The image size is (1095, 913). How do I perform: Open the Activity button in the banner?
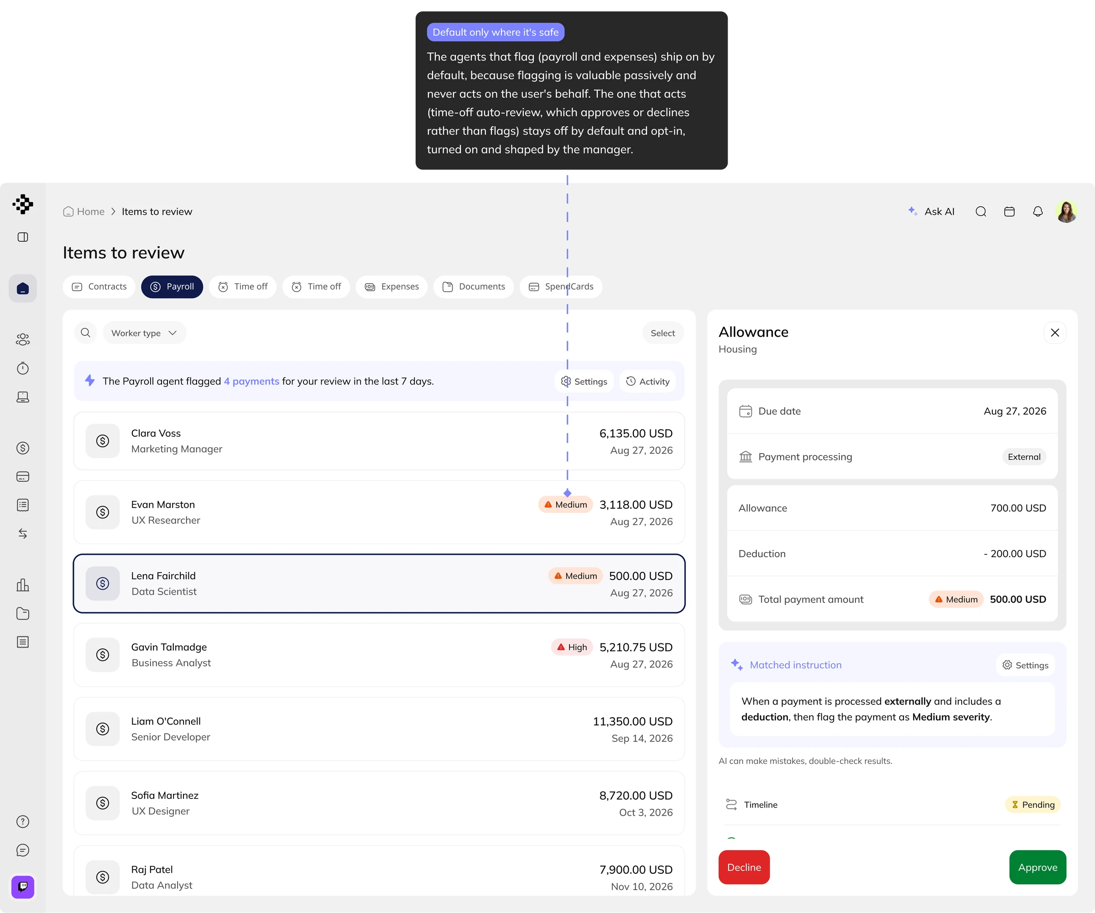647,382
